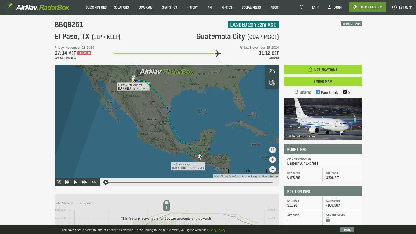Open the History menu
Image resolution: width=416 pixels, height=234 pixels.
[x=192, y=7]
